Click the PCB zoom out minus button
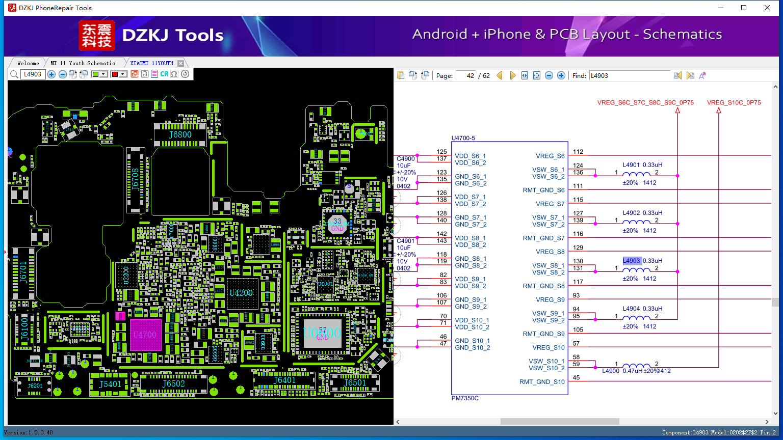The width and height of the screenshot is (783, 440). tap(62, 74)
